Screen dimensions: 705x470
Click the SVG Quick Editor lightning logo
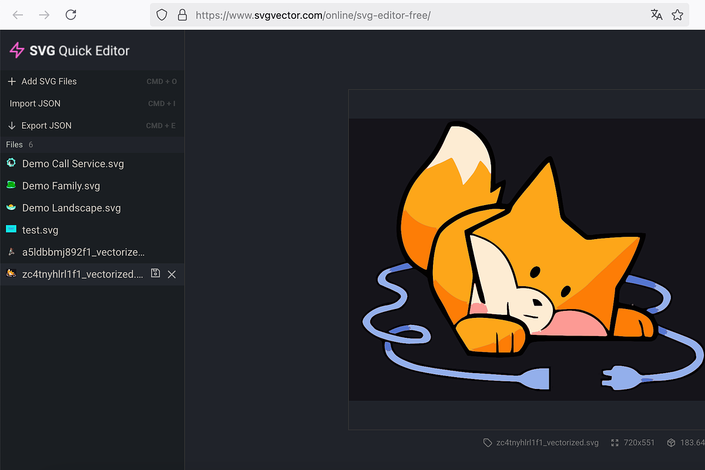click(x=16, y=51)
